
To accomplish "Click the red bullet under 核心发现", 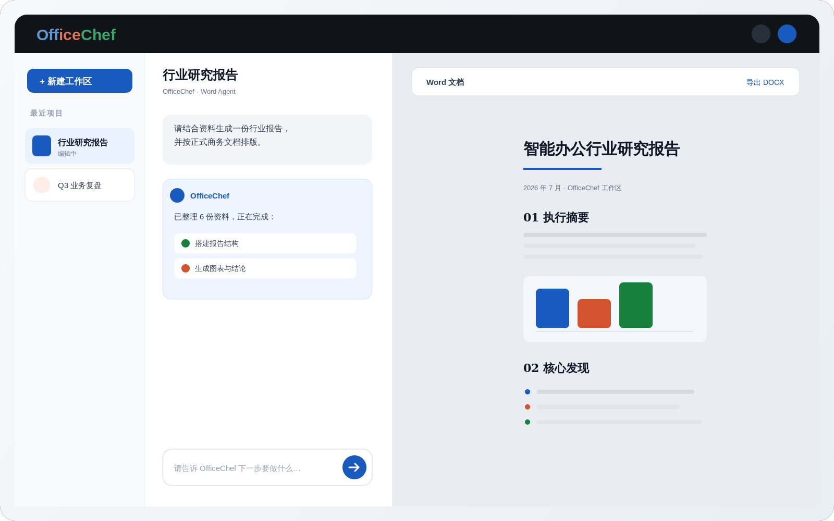I will pos(528,407).
